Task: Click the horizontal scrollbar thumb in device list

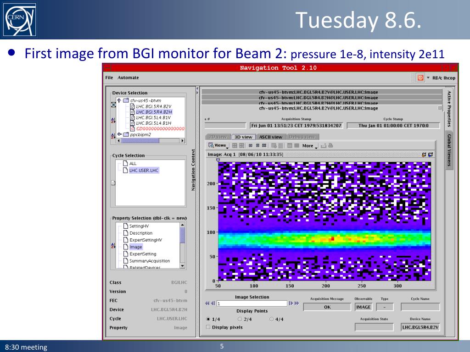Action: (x=140, y=141)
